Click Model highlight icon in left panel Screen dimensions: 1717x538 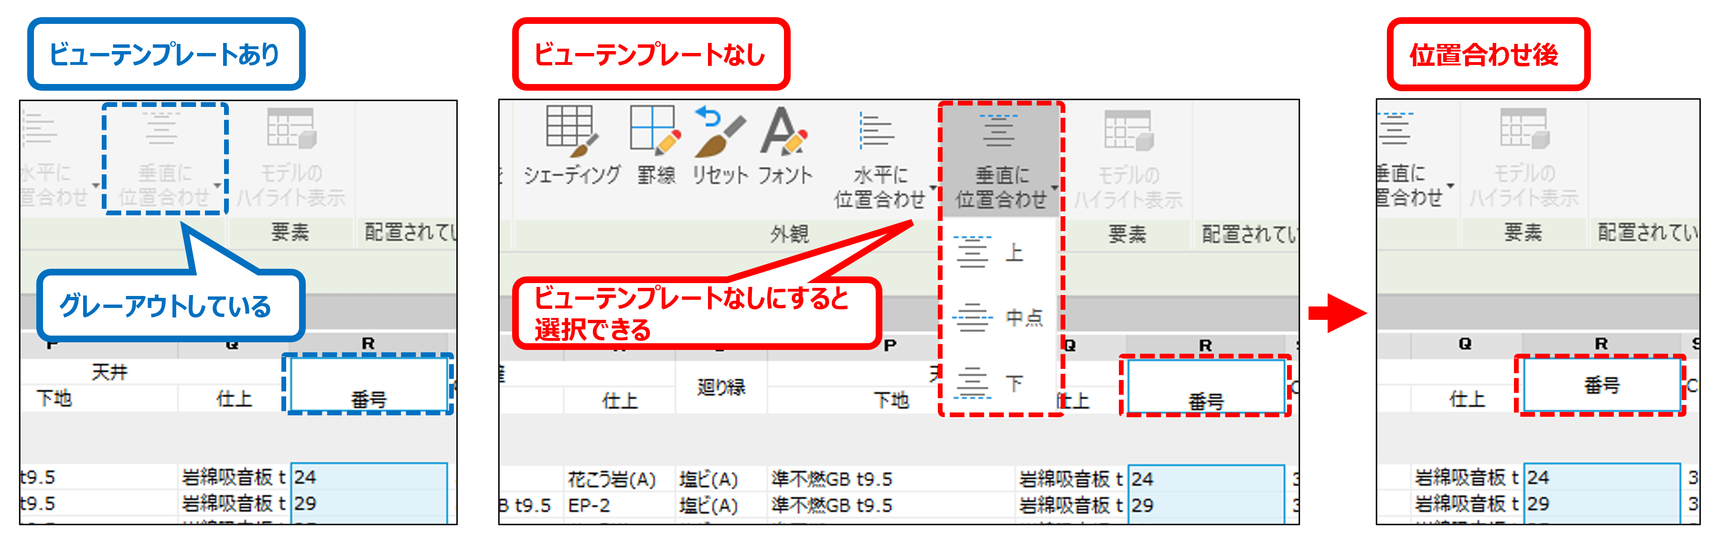[x=291, y=128]
